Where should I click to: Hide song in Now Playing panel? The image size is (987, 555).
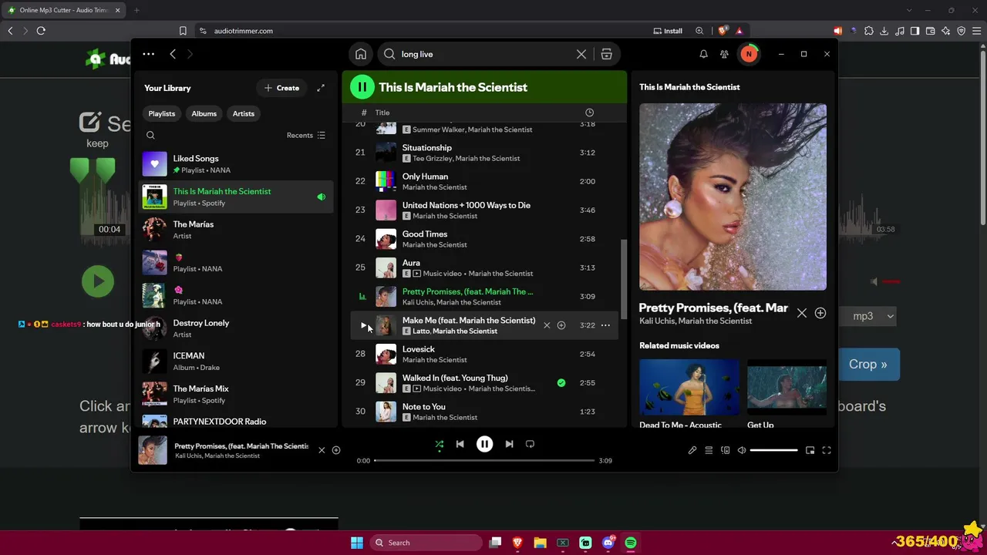tap(802, 313)
